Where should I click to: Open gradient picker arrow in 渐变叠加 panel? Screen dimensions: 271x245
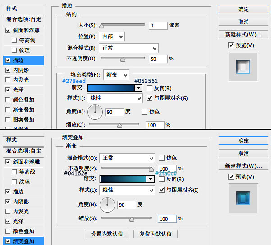click(150, 179)
